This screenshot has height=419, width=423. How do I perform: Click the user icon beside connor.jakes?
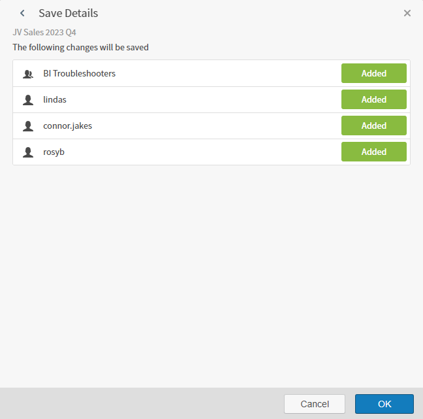(x=27, y=126)
